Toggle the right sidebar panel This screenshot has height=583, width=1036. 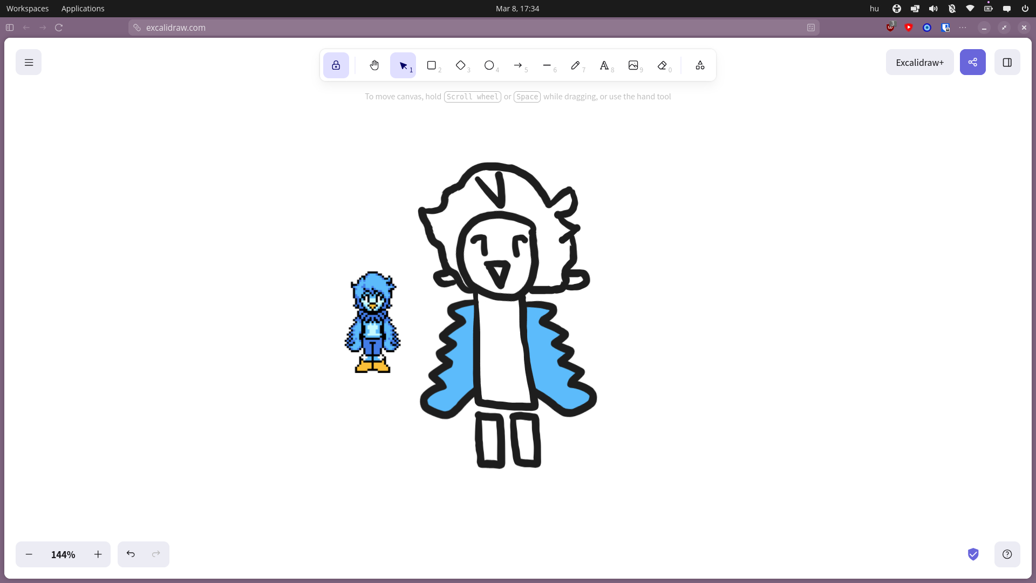(x=1007, y=63)
